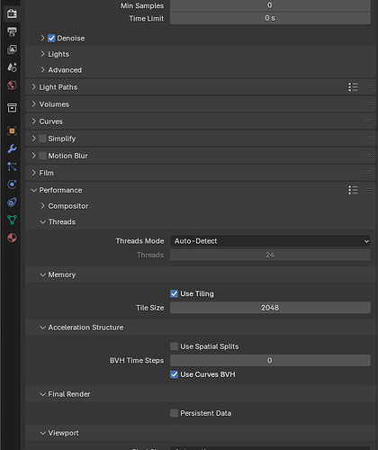
Task: Open the Collection properties tab (box icon)
Action: (x=12, y=107)
